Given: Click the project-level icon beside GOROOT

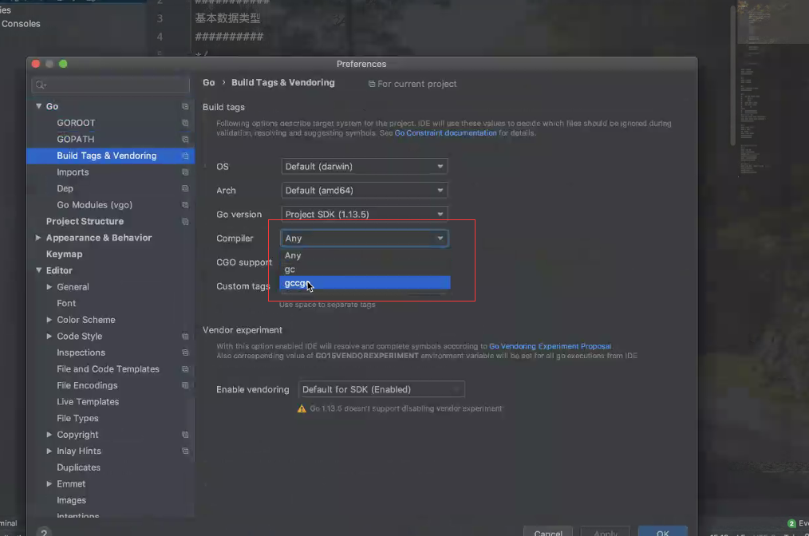Looking at the screenshot, I should (185, 123).
